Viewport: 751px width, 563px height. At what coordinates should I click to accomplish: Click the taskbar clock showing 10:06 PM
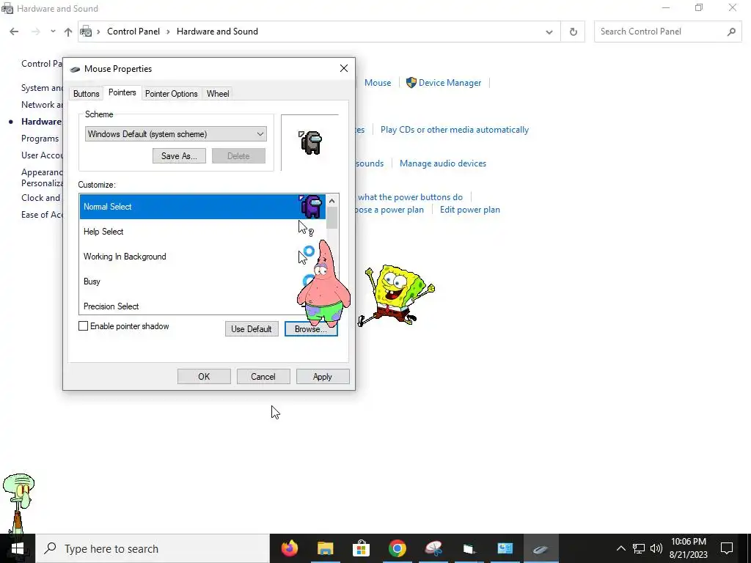point(688,548)
